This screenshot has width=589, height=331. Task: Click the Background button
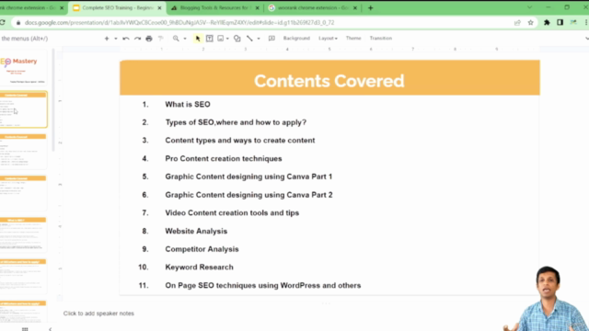tap(296, 39)
